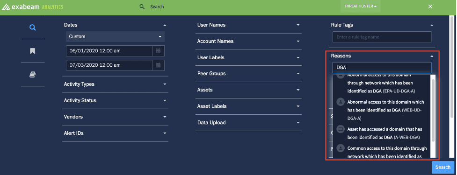
Task: Open the Threat Hunter menu
Action: pos(360,6)
